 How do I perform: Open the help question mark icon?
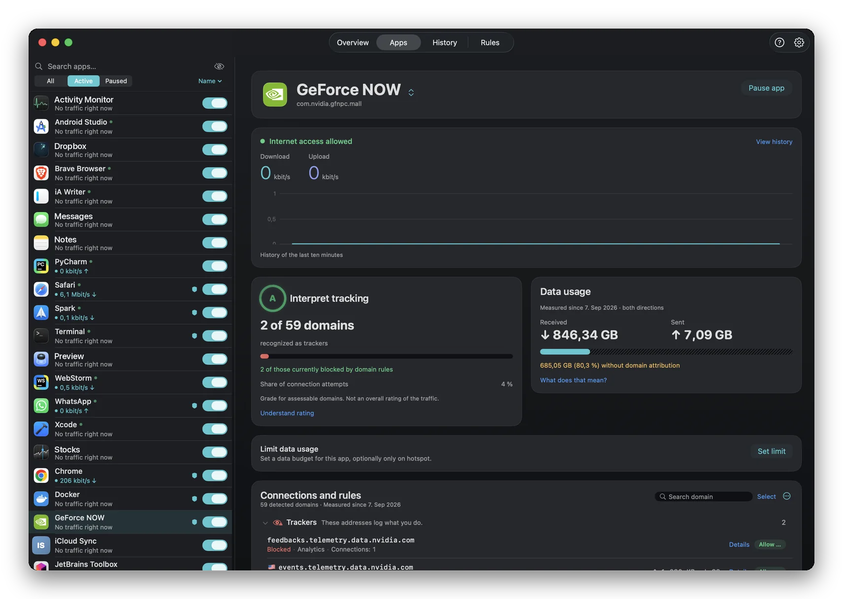(x=779, y=42)
